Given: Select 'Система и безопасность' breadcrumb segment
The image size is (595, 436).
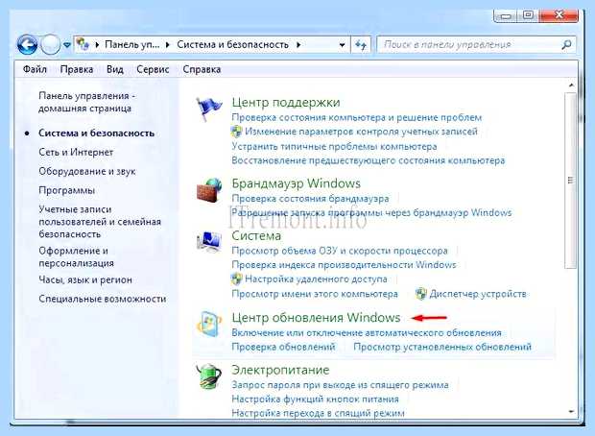Looking at the screenshot, I should click(x=232, y=45).
